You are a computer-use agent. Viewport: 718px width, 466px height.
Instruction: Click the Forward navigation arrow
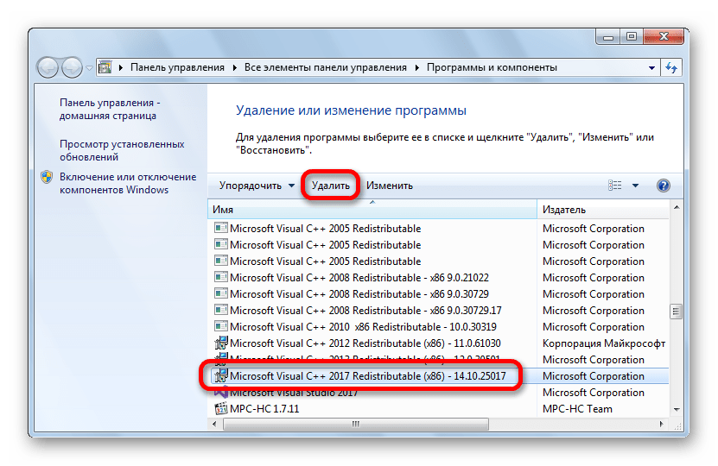(x=72, y=67)
